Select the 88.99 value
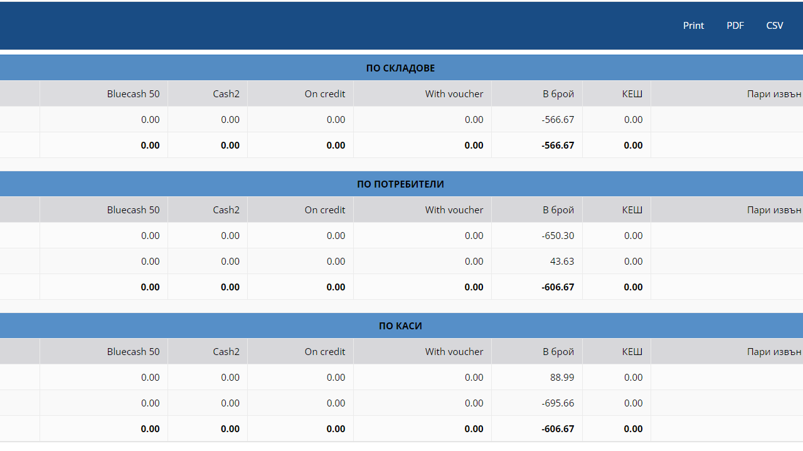This screenshot has height=451, width=803. tap(562, 378)
